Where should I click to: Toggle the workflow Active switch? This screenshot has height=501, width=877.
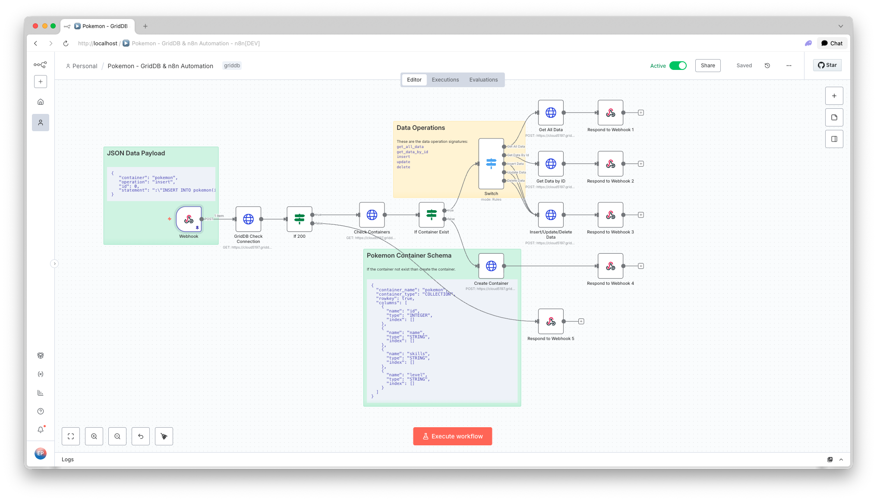coord(678,66)
